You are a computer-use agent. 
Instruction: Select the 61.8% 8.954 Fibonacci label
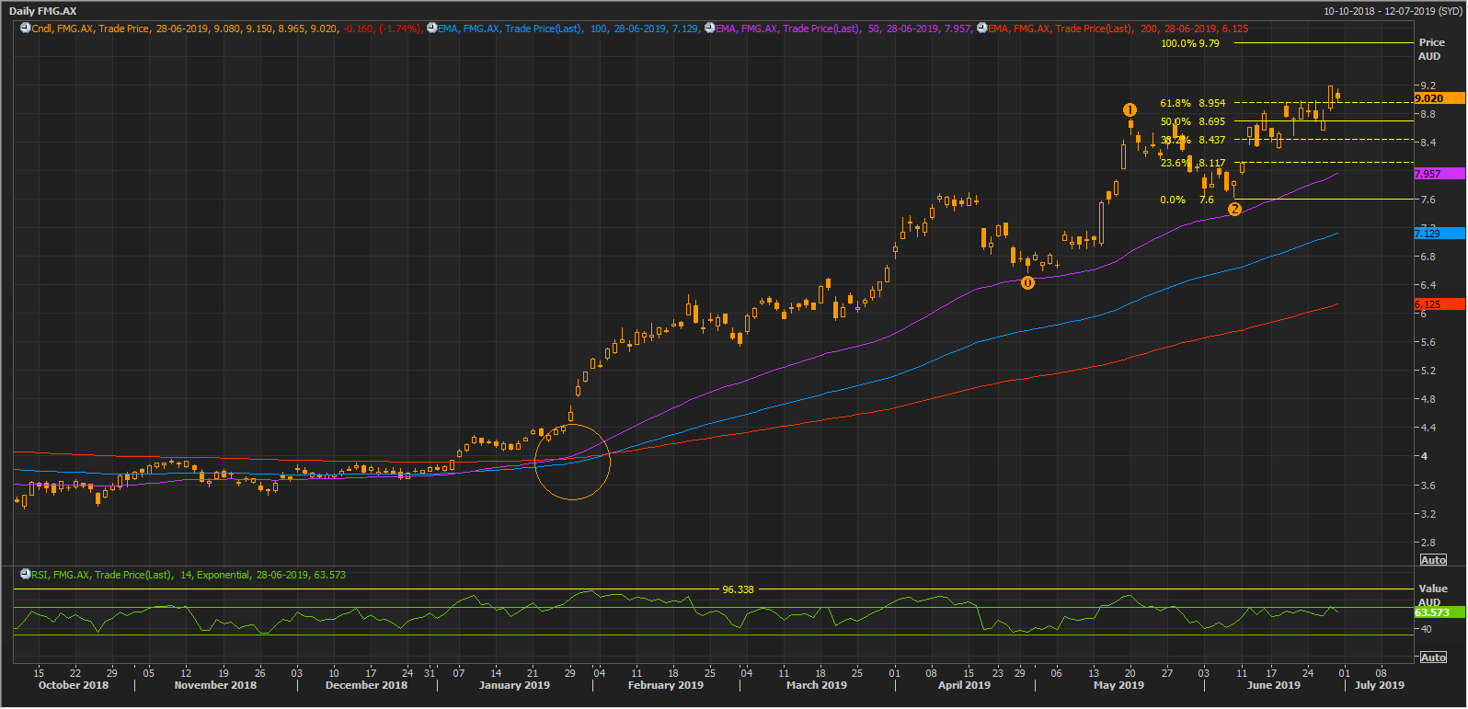coord(1193,103)
